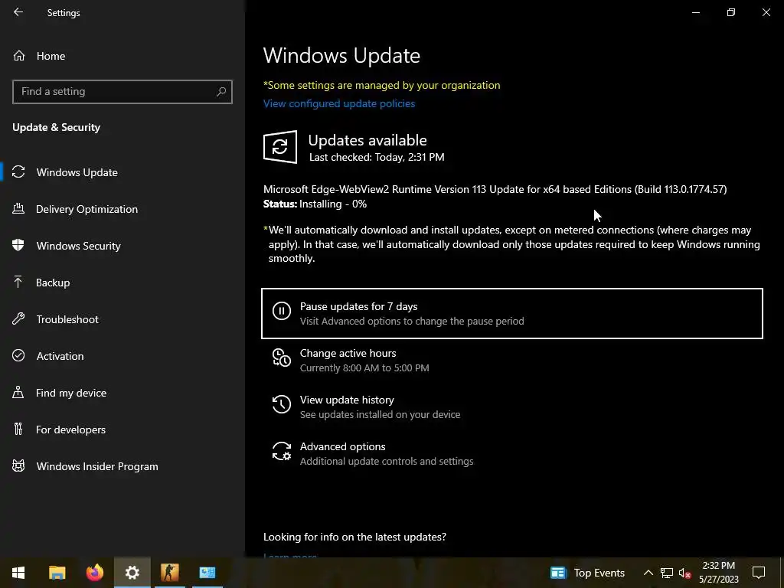Click the active hours clock icon

[282, 358]
